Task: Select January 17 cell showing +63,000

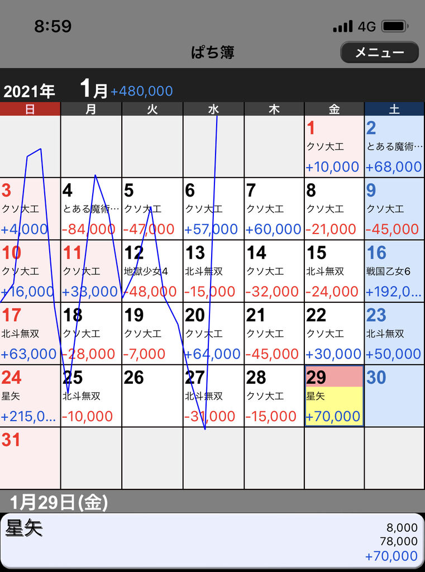Action: tap(30, 333)
